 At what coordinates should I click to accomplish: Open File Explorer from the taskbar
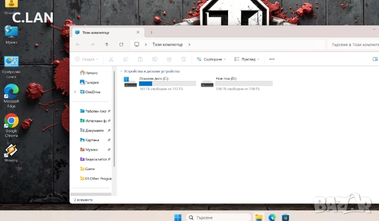pos(259,217)
